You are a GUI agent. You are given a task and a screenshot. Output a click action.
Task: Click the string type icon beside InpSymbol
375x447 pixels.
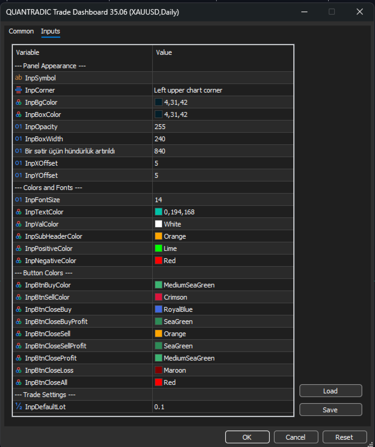[x=18, y=77]
